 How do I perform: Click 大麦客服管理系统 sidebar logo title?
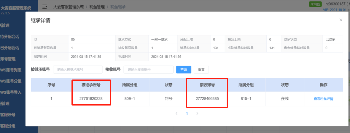pyautogui.click(x=16, y=8)
